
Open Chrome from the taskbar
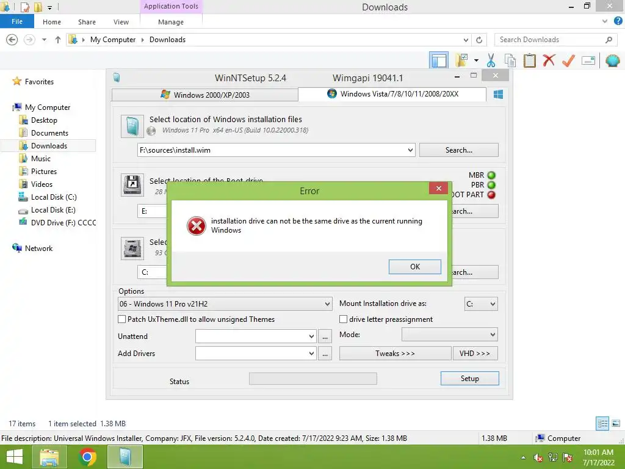click(88, 457)
